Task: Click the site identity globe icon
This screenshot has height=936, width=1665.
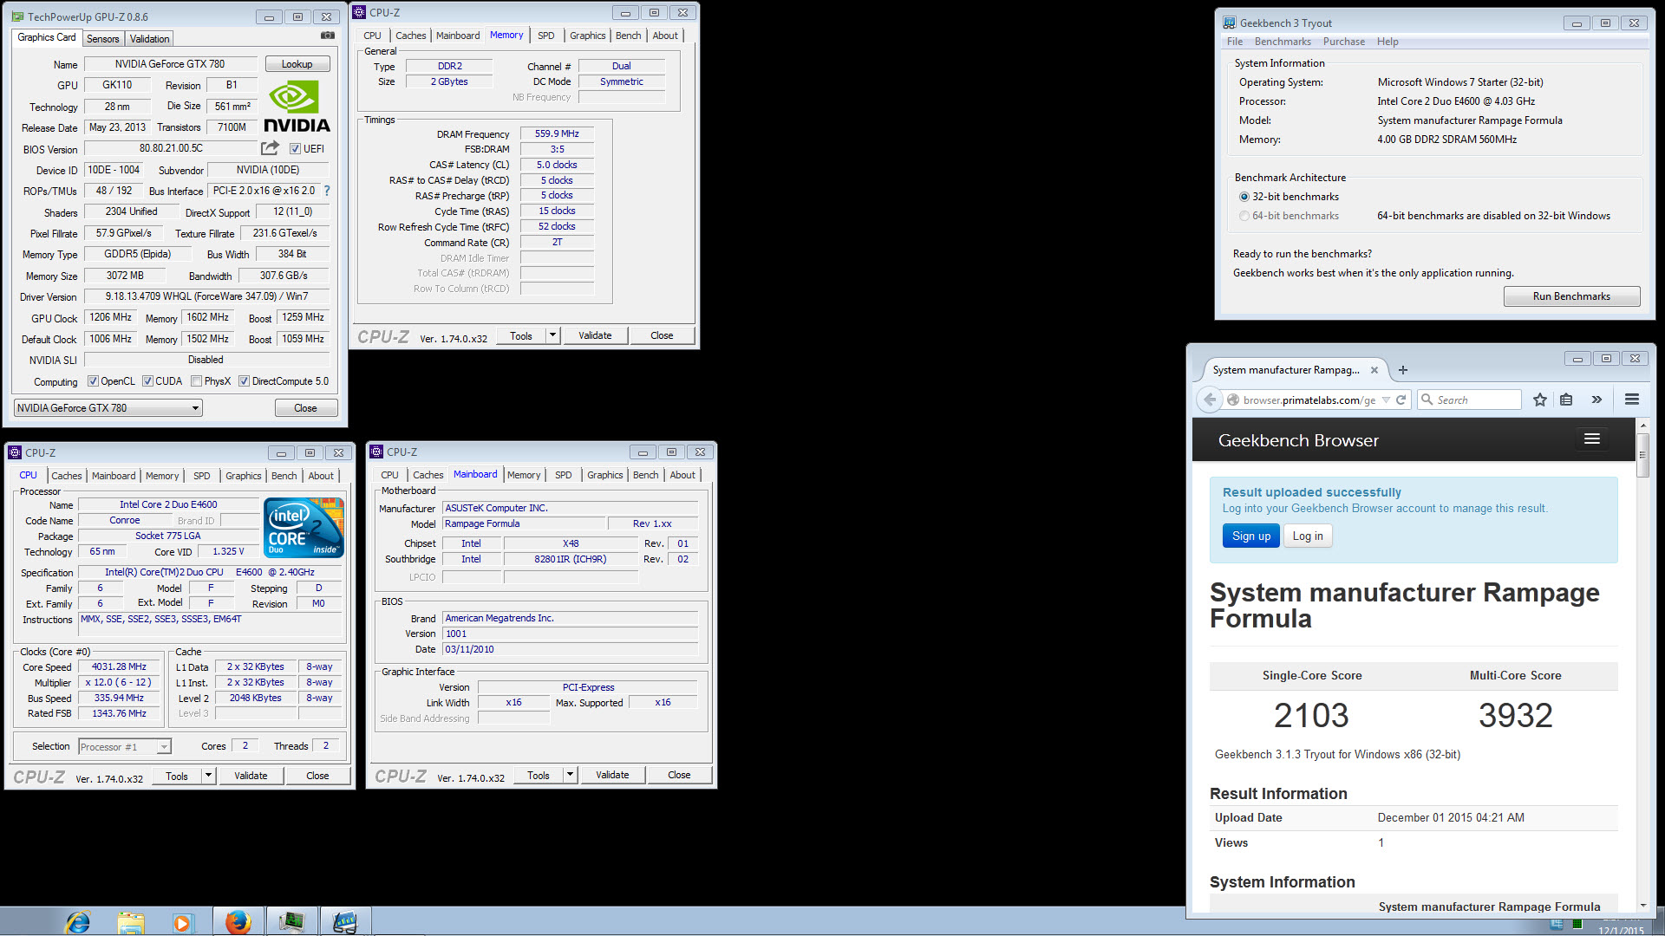Action: click(1233, 400)
